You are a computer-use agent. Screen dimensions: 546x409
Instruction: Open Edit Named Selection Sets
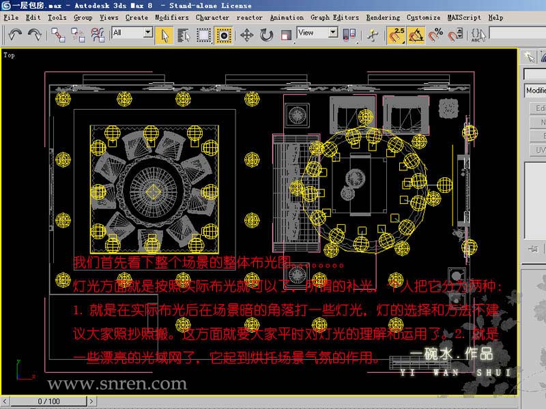point(478,35)
